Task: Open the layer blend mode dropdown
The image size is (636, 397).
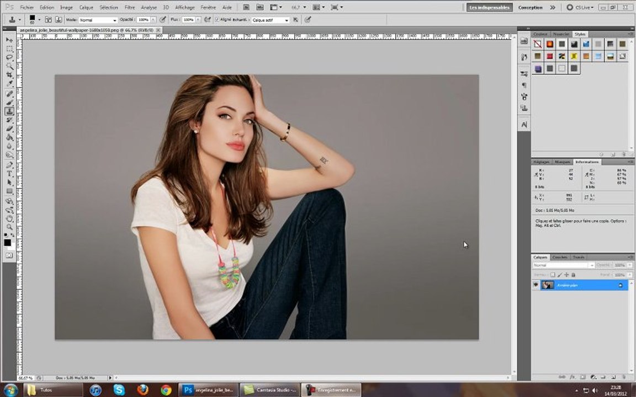Action: tap(563, 265)
